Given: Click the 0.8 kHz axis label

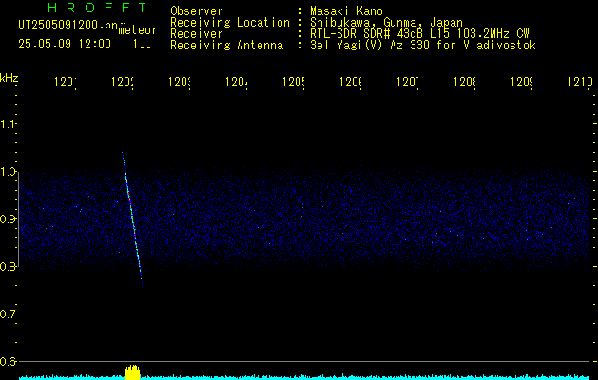Looking at the screenshot, I should (x=8, y=266).
